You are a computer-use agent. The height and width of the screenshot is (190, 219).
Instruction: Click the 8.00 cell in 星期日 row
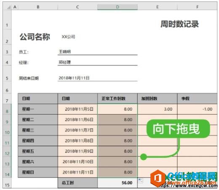[118, 172]
